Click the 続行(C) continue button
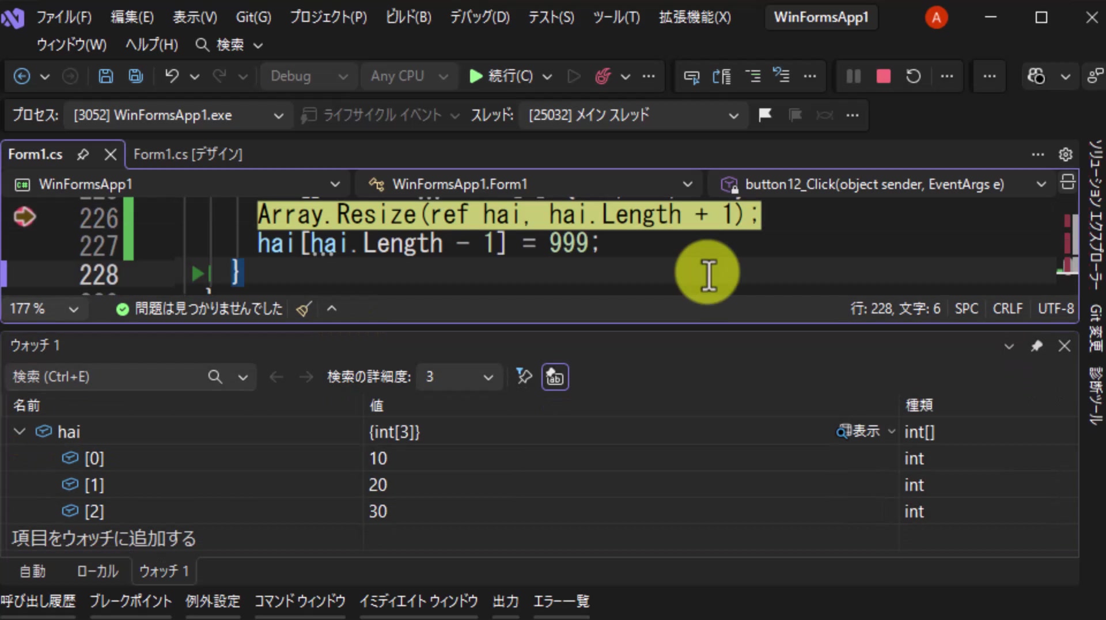This screenshot has width=1106, height=620. coord(501,76)
